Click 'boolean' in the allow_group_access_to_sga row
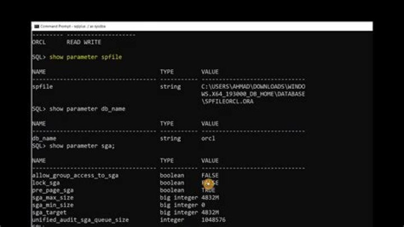Screen dimensions: 404x227 (172, 175)
